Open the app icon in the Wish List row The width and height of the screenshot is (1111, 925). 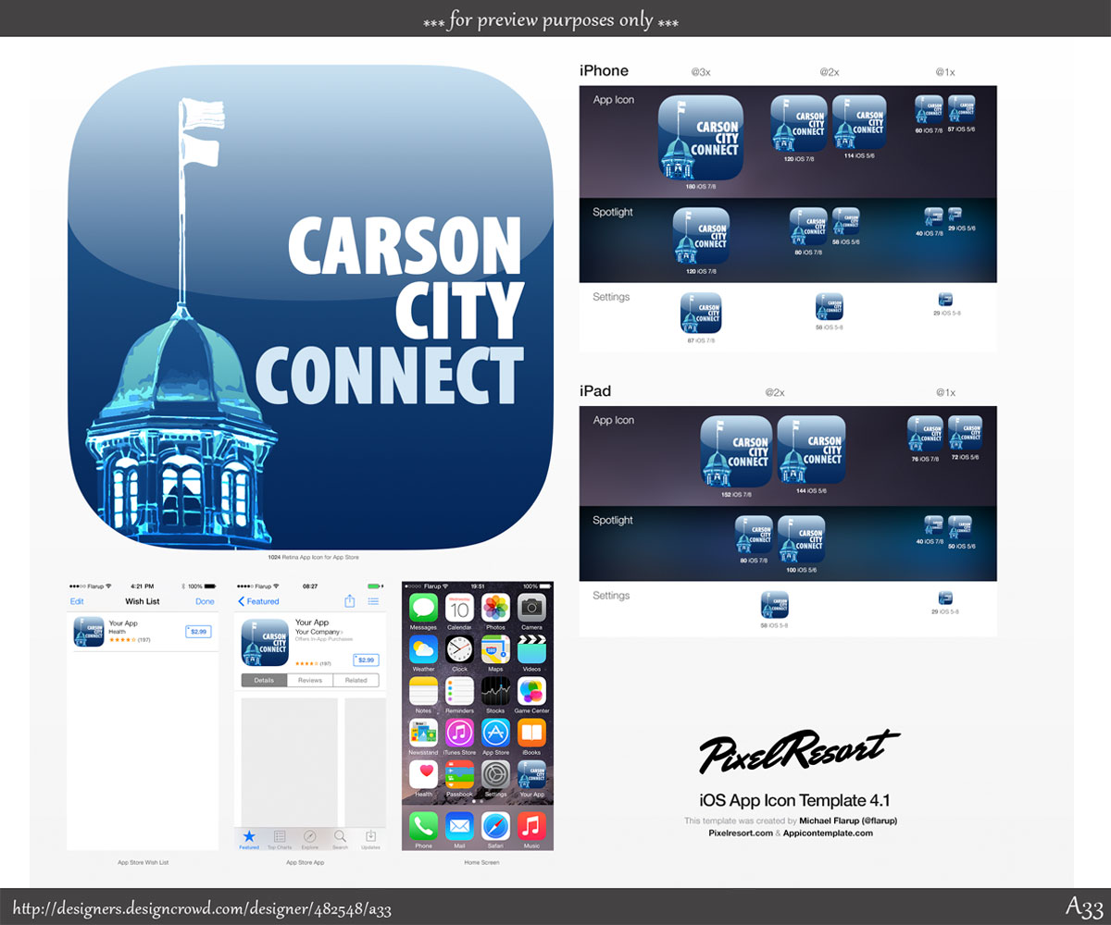(89, 632)
